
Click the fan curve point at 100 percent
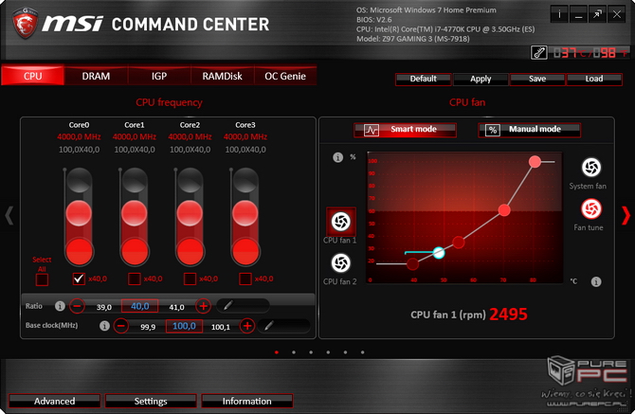pyautogui.click(x=535, y=161)
